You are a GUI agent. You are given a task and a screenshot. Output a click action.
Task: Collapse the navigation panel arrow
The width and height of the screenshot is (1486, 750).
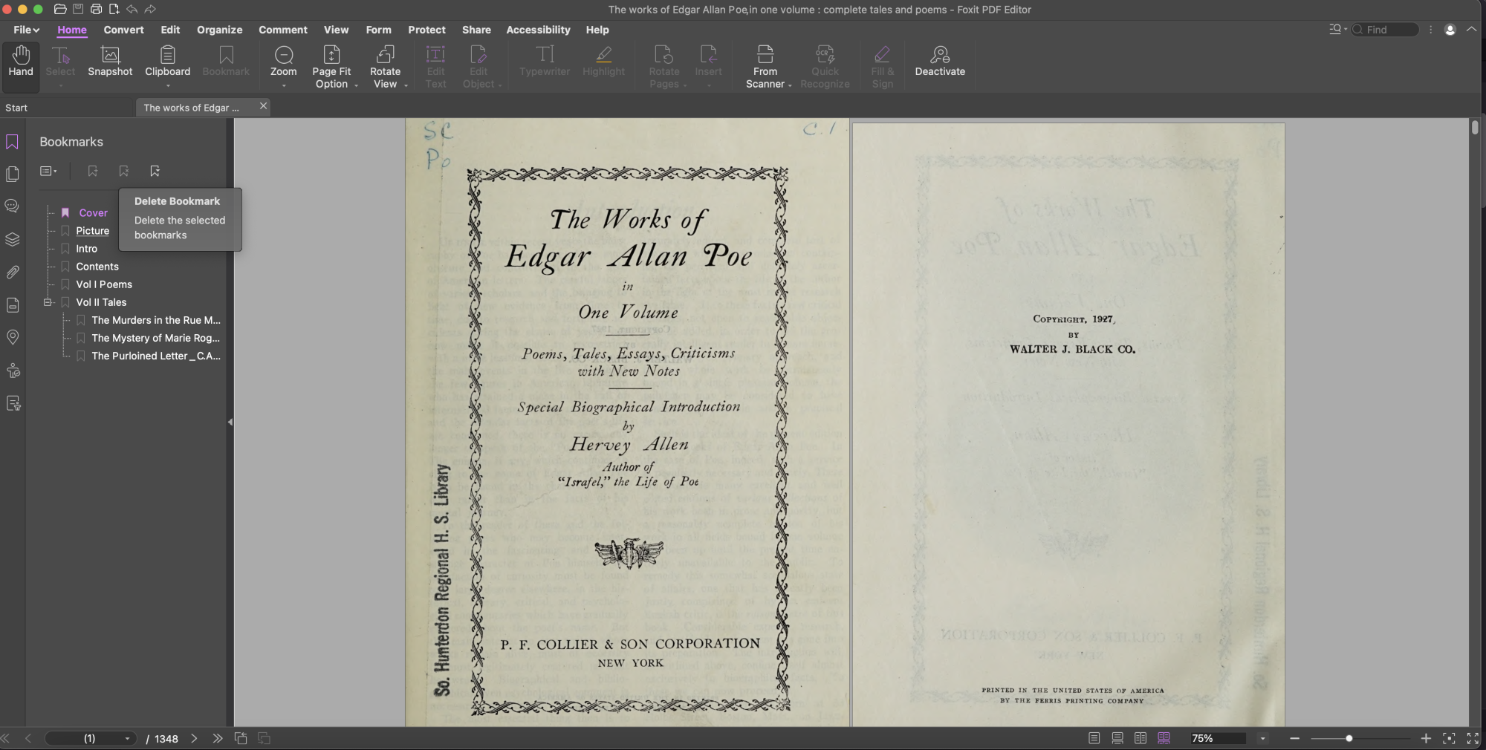230,422
